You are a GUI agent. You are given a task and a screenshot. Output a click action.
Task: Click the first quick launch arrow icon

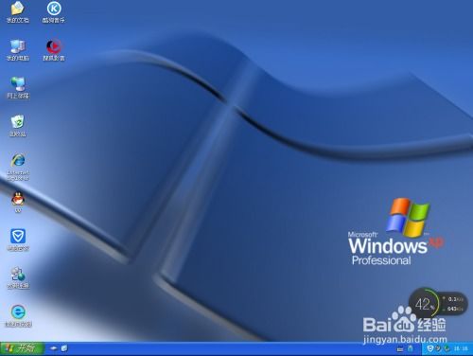[x=54, y=348]
